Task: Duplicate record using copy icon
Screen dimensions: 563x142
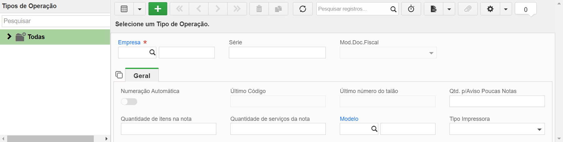Action: coord(279,9)
